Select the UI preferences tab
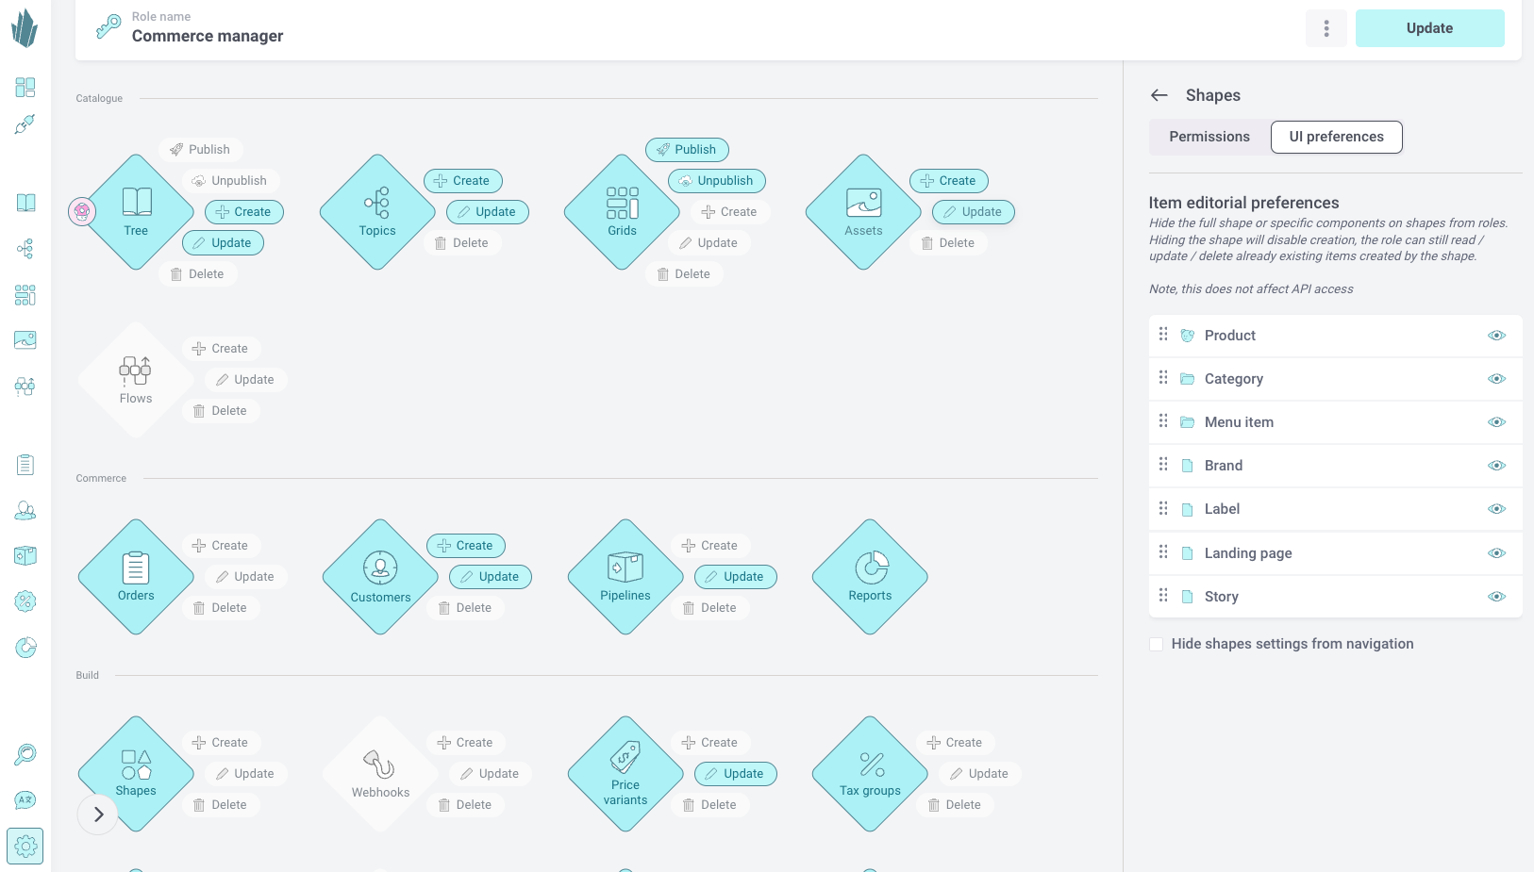 [1336, 137]
